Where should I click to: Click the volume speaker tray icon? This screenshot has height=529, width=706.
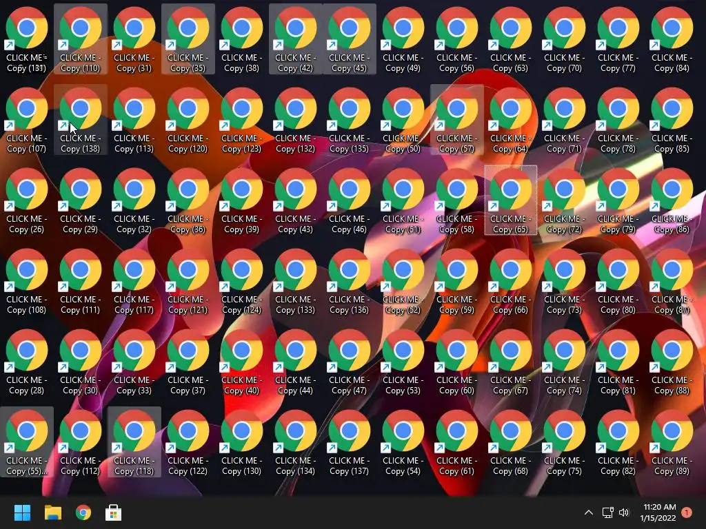tap(623, 512)
